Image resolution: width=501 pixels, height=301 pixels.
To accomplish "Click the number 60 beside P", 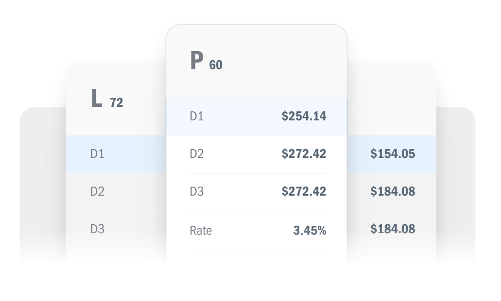I will click(216, 65).
